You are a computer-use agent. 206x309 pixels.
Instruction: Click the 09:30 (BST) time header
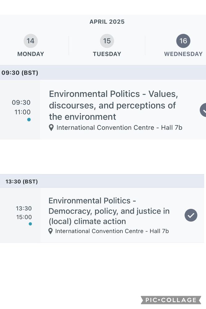click(x=20, y=73)
